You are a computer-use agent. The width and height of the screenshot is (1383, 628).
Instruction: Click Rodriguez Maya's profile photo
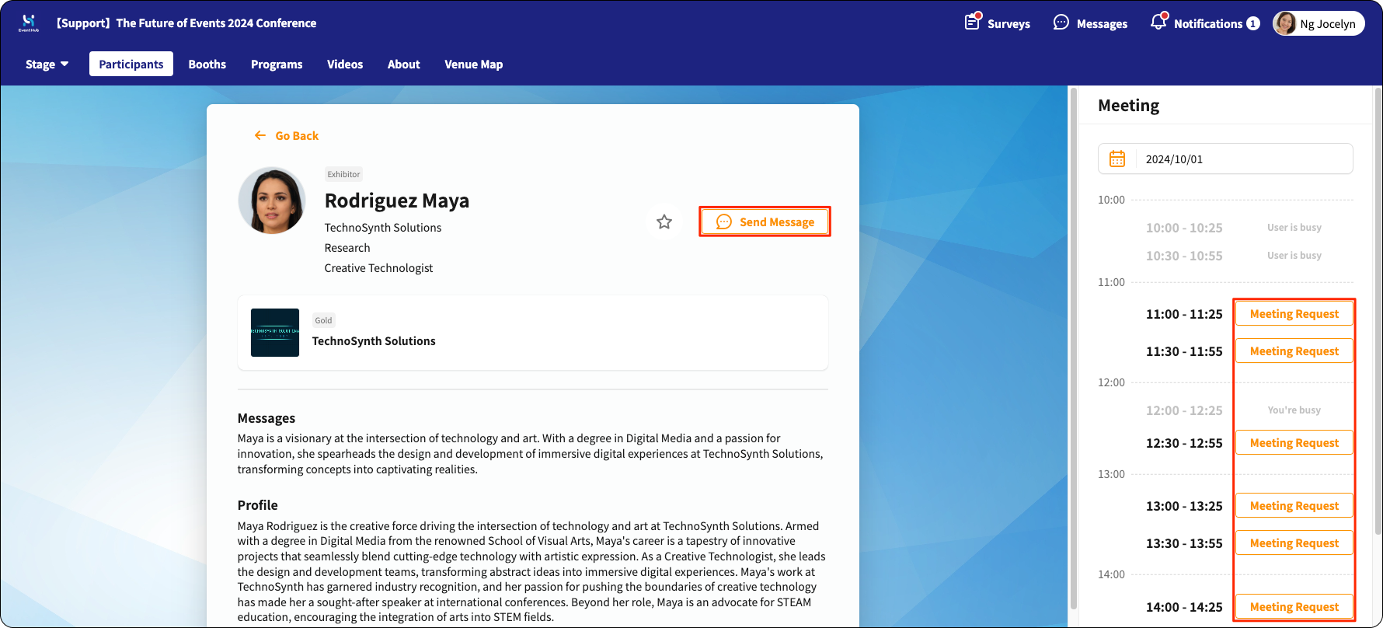[x=272, y=201]
